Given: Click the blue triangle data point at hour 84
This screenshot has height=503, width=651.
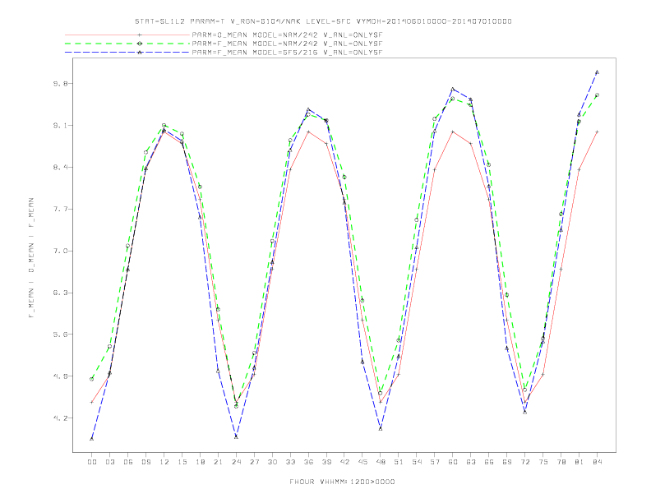Looking at the screenshot, I should tap(597, 72).
